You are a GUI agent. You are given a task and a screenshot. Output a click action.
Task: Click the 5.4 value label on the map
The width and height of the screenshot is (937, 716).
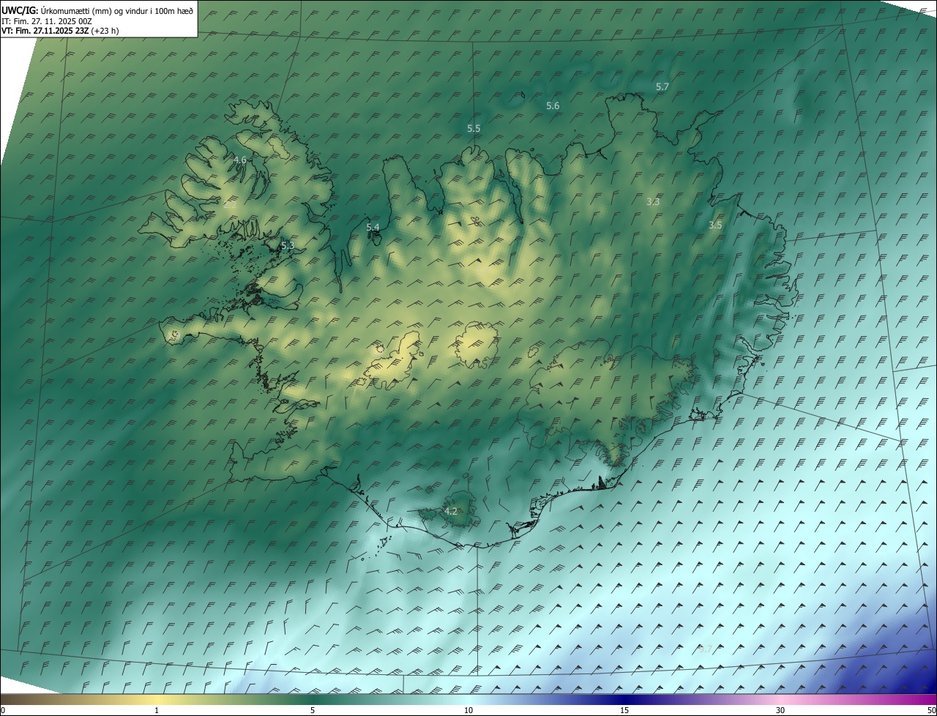pos(373,228)
